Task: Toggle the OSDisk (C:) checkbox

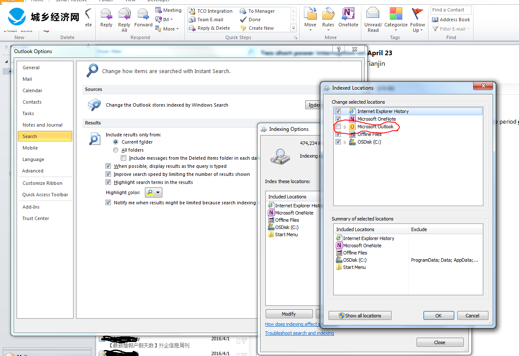Action: click(x=338, y=142)
